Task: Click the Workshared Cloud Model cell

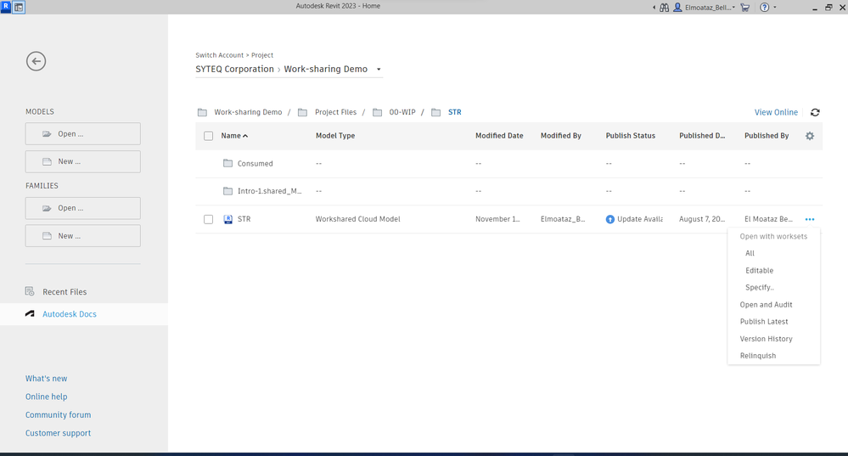Action: 357,219
